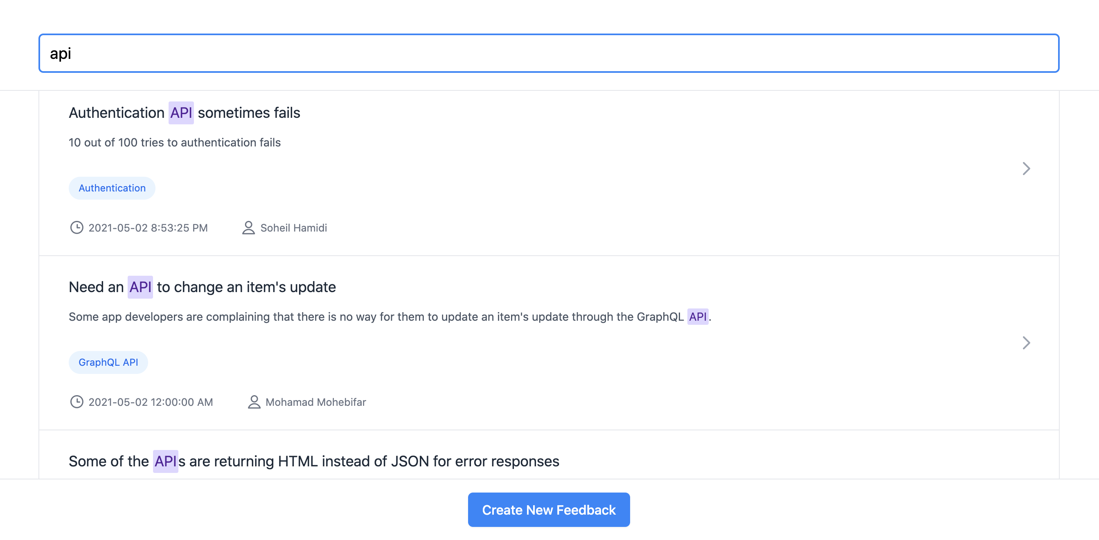Open 'Need an API to change an item's update'
This screenshot has width=1099, height=540.
coord(202,287)
